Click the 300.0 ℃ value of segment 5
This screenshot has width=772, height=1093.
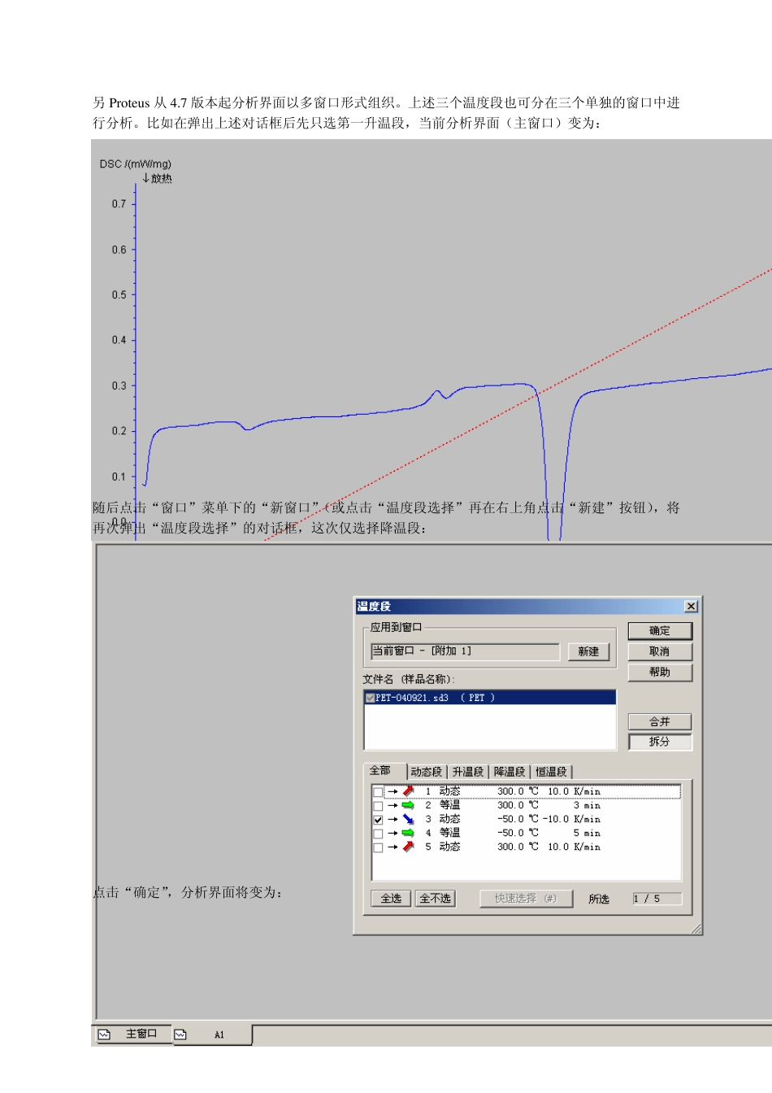[x=518, y=847]
